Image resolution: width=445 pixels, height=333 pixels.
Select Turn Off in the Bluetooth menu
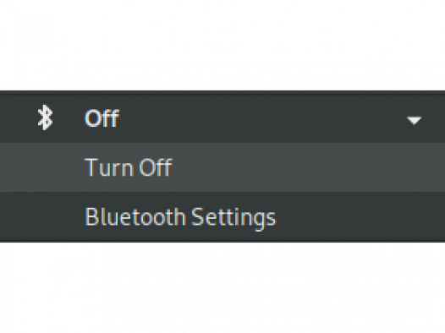click(x=222, y=167)
